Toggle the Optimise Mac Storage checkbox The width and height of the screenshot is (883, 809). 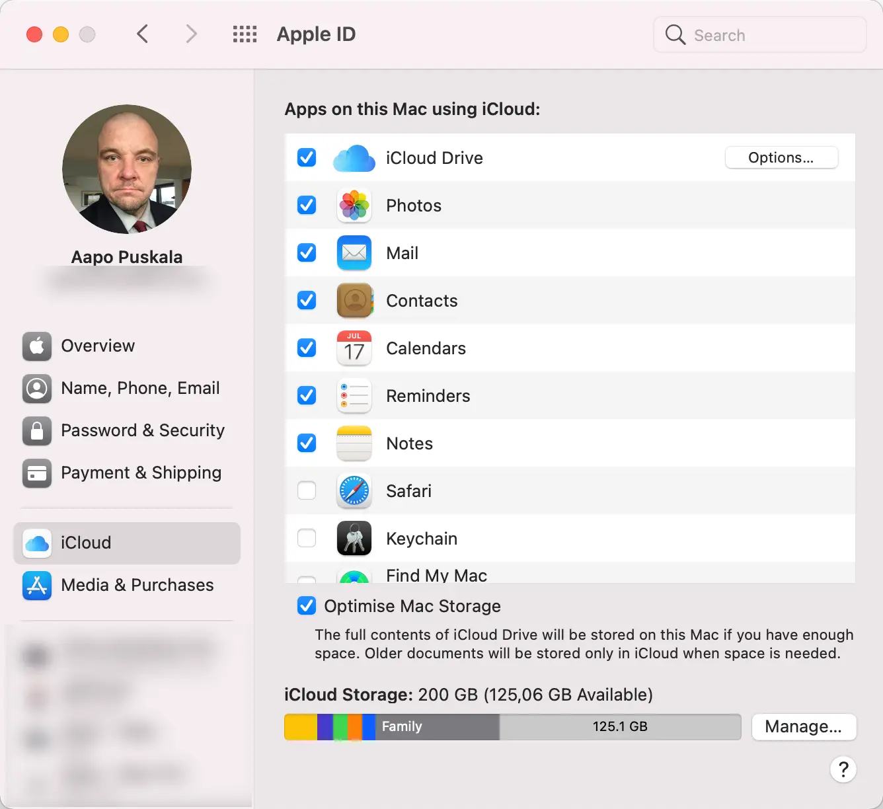[x=307, y=606]
